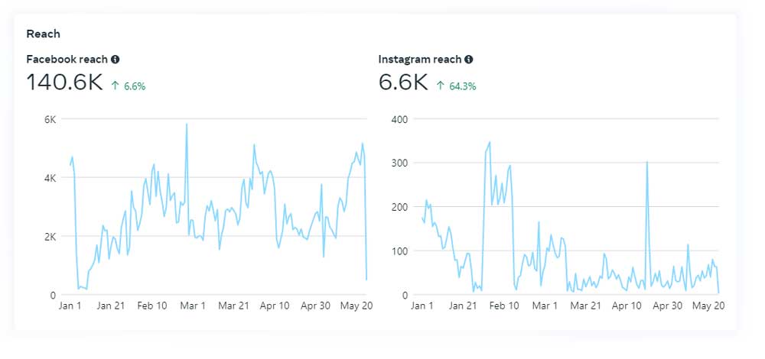
Task: Click the 6.6% Facebook growth percentage
Action: coord(134,86)
